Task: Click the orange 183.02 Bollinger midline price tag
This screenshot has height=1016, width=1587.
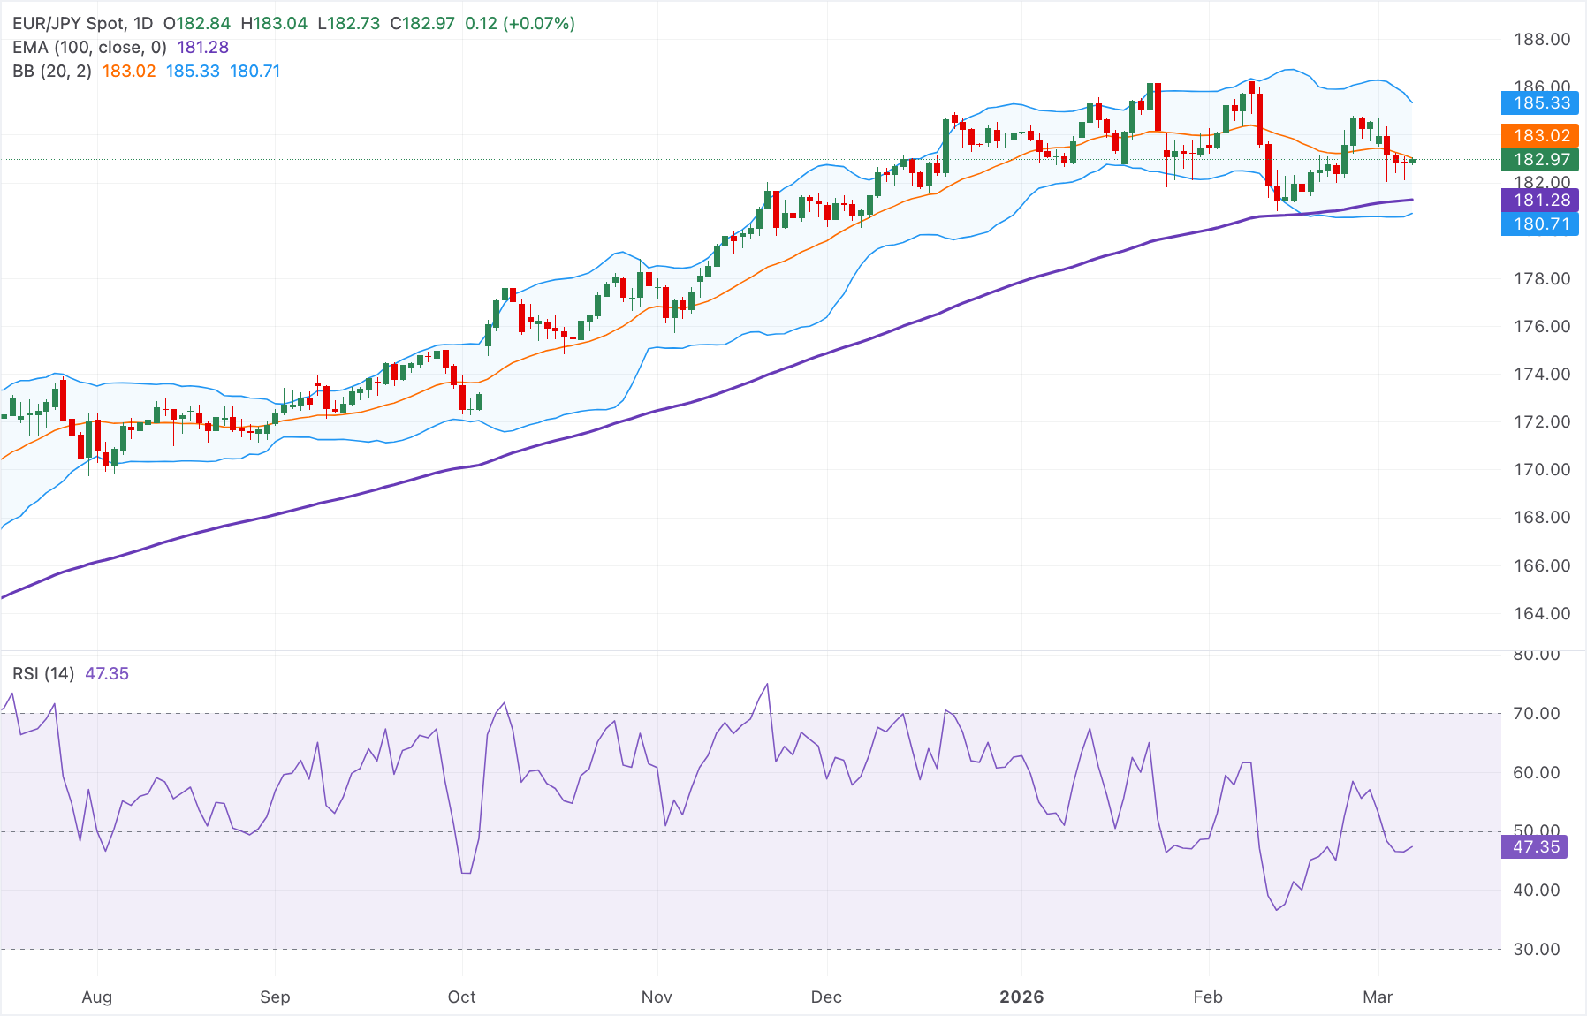Action: (1539, 136)
